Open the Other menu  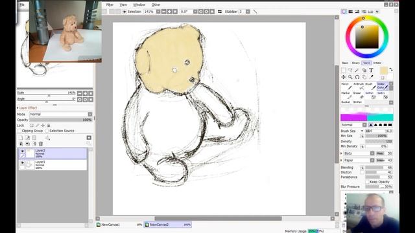pyautogui.click(x=156, y=5)
